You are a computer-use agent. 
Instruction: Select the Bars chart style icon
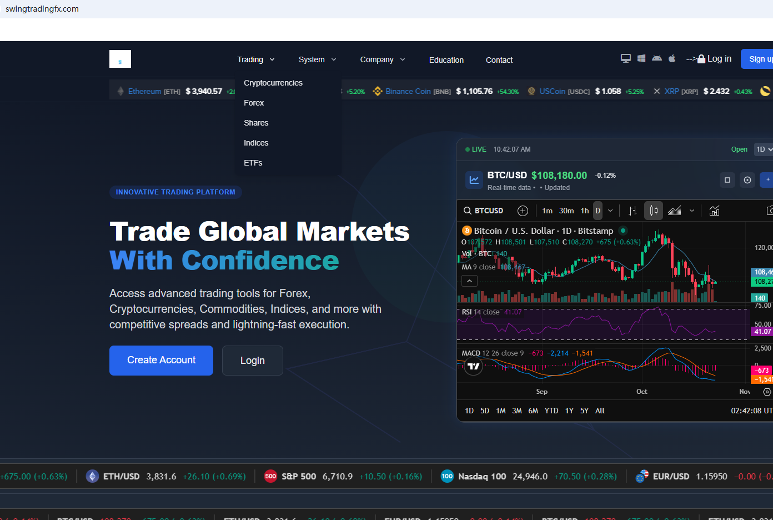point(633,211)
